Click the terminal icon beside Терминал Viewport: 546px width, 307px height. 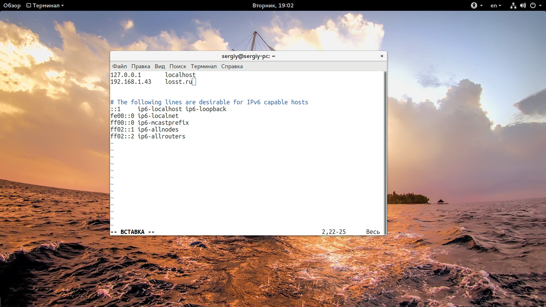29,5
